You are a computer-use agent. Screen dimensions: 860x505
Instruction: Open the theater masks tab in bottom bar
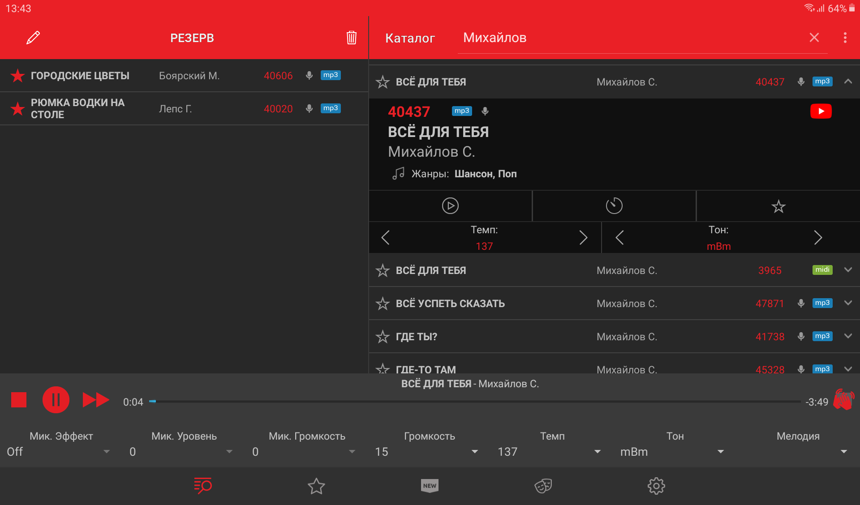click(543, 486)
